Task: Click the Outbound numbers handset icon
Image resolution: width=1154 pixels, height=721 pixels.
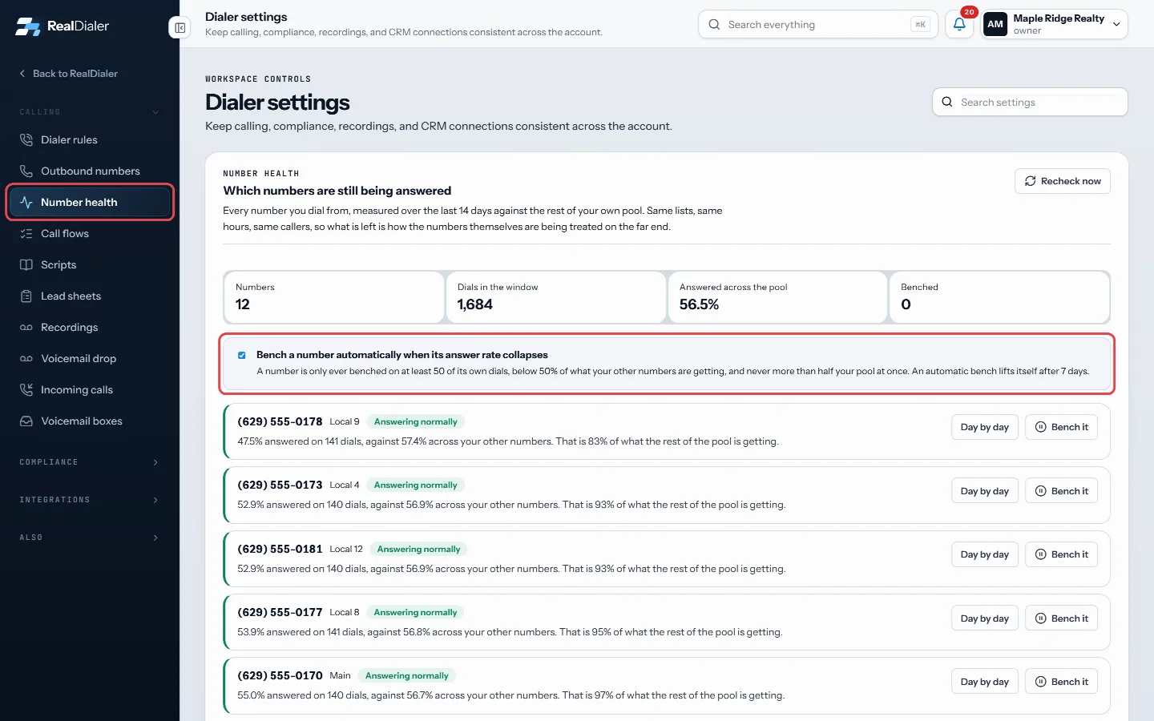Action: click(x=26, y=171)
